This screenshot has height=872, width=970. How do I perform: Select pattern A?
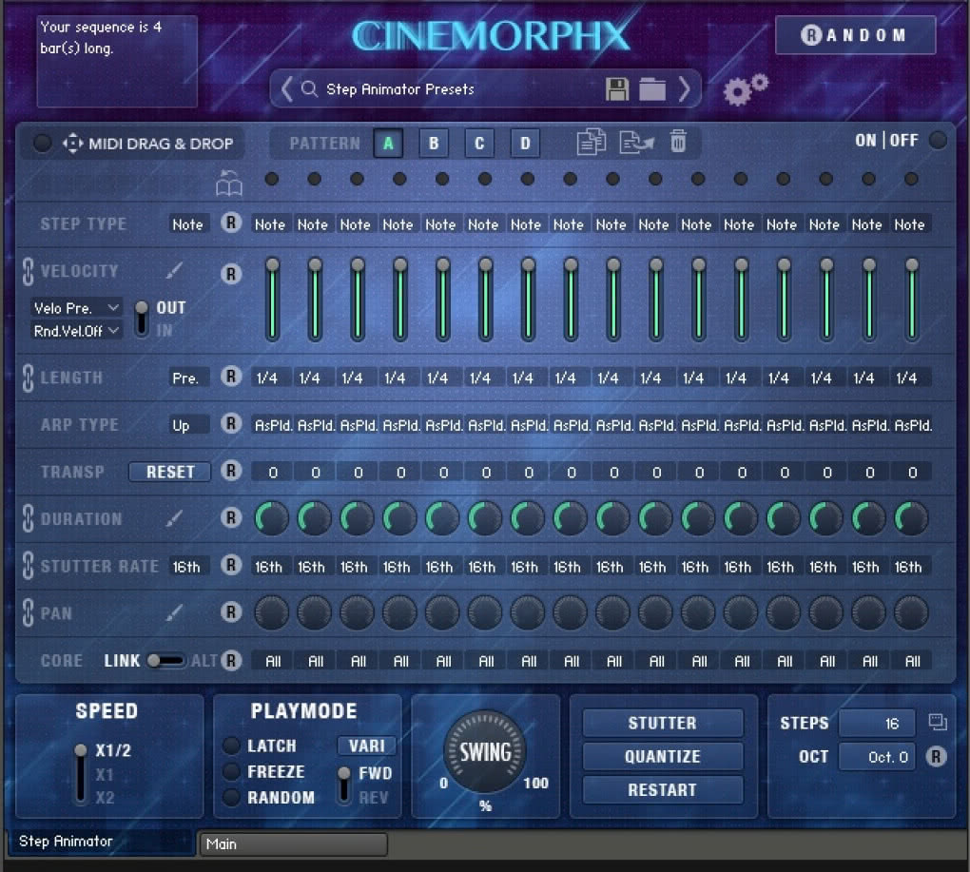(x=389, y=143)
